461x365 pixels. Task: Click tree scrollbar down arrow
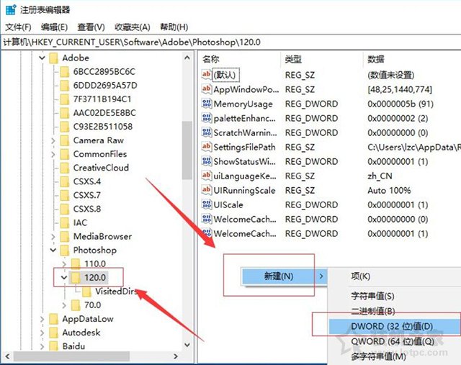[x=187, y=344]
